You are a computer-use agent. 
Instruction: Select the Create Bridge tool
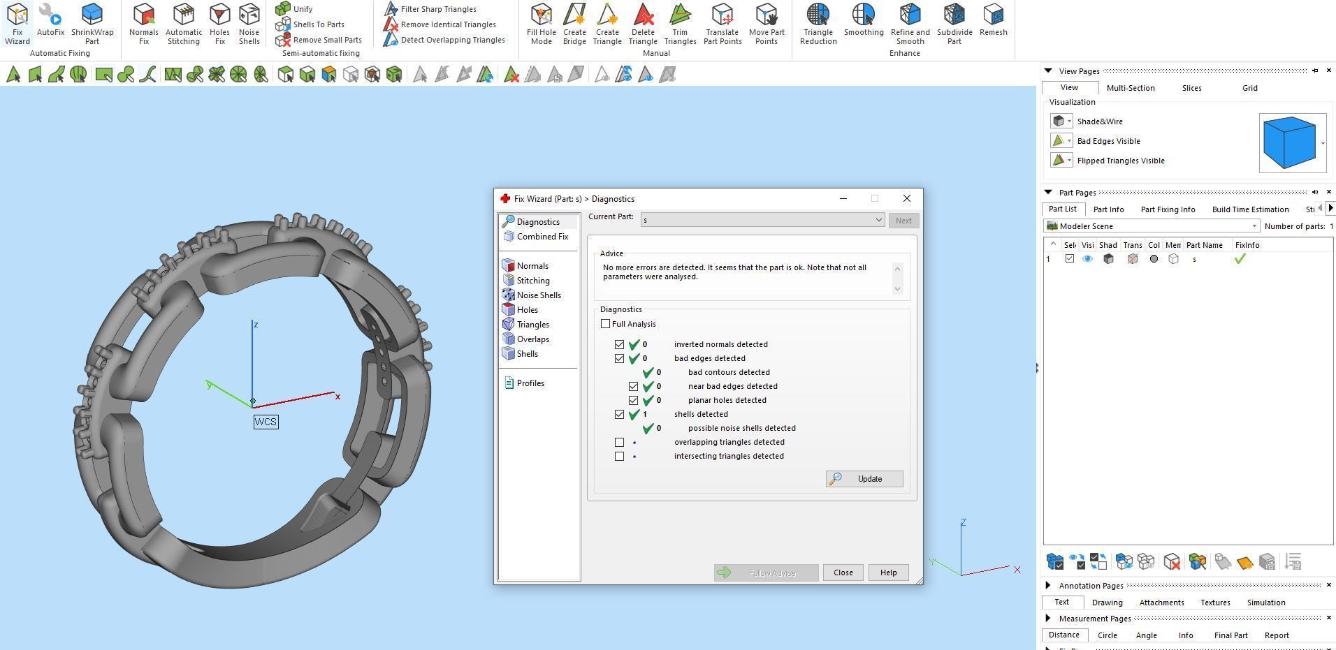coord(574,24)
